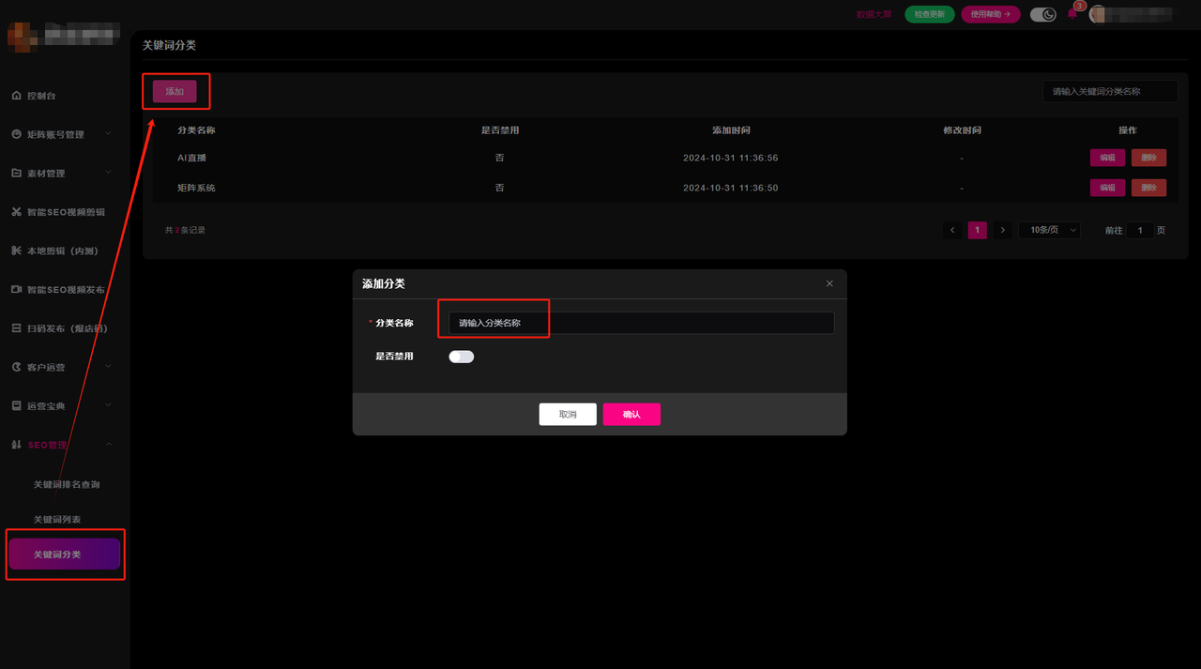Click the 智能SEO视频剪辑 scissors icon
The width and height of the screenshot is (1201, 669).
tap(16, 212)
